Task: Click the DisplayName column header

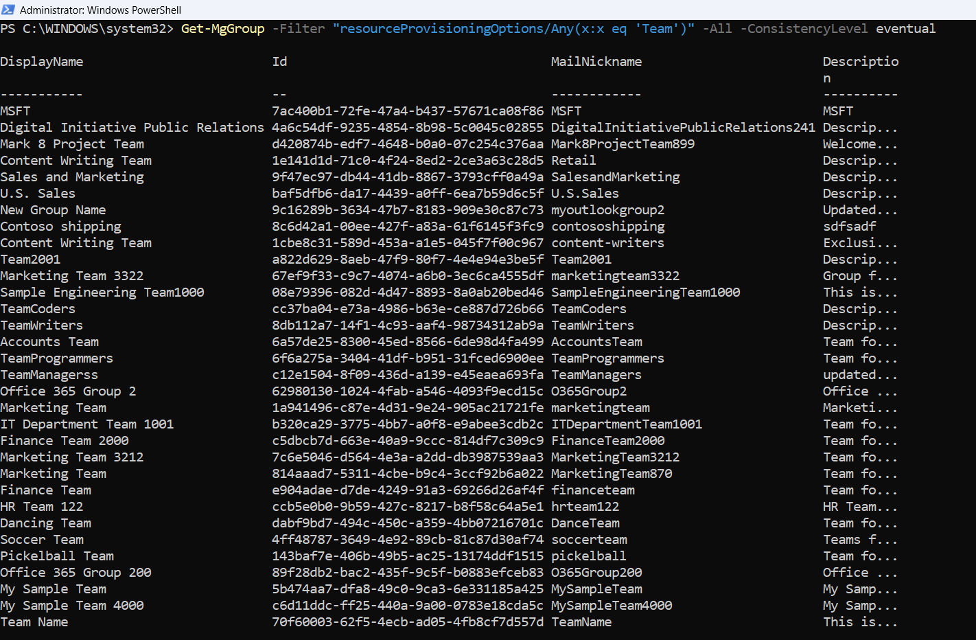Action: coord(42,62)
